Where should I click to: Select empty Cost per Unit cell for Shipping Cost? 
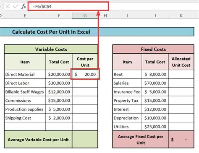85,118
